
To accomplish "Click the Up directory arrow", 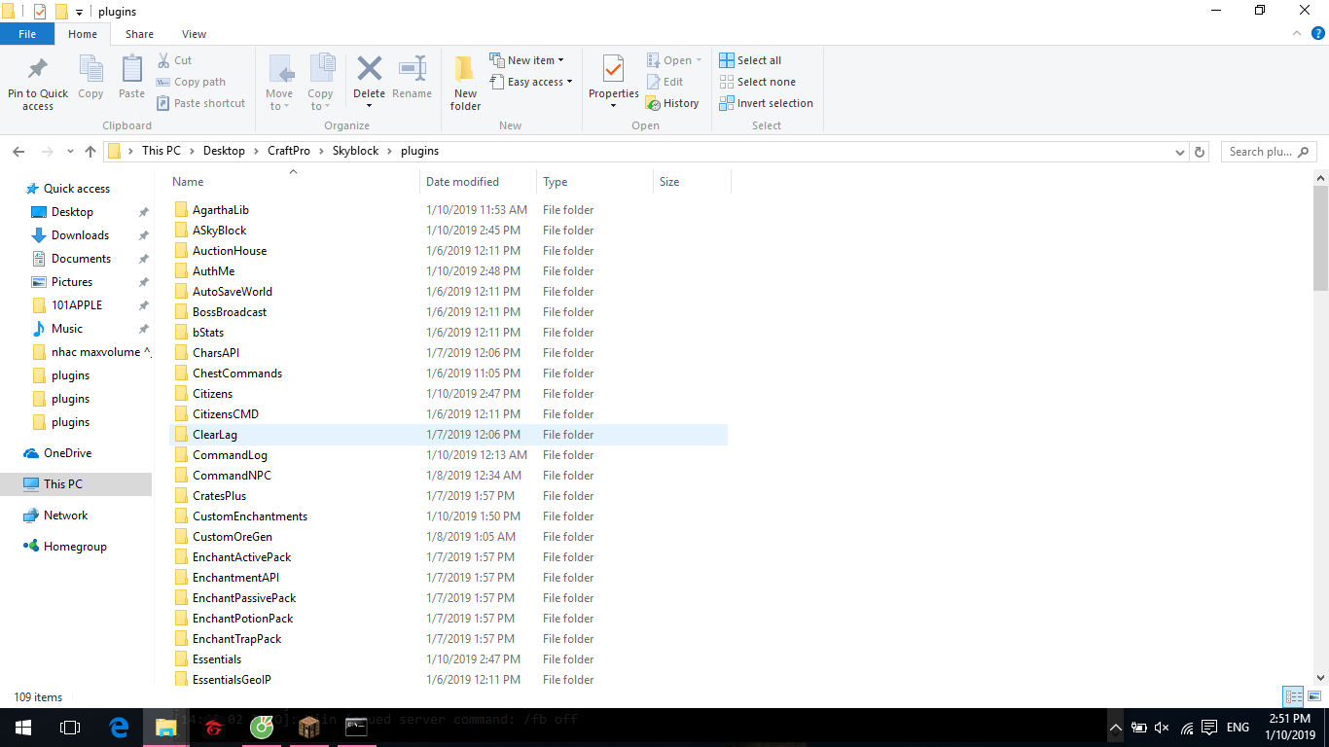I will click(x=90, y=152).
